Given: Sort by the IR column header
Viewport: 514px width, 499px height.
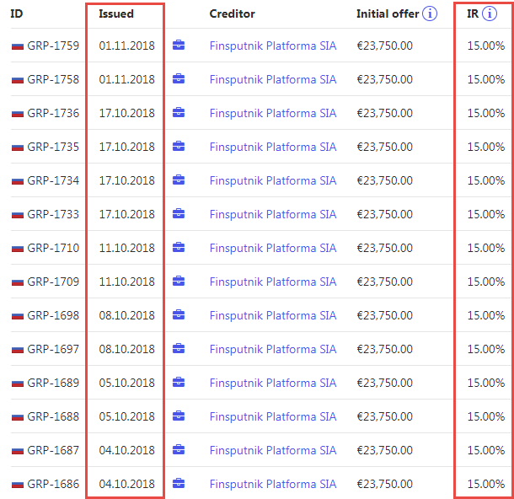Looking at the screenshot, I should tap(473, 13).
